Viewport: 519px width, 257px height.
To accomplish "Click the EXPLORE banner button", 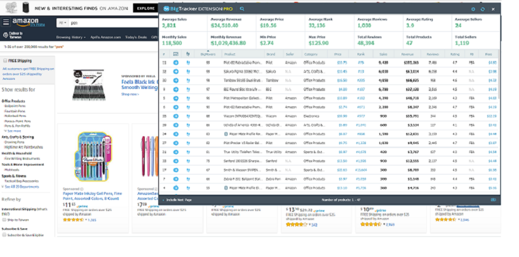I will point(146,8).
